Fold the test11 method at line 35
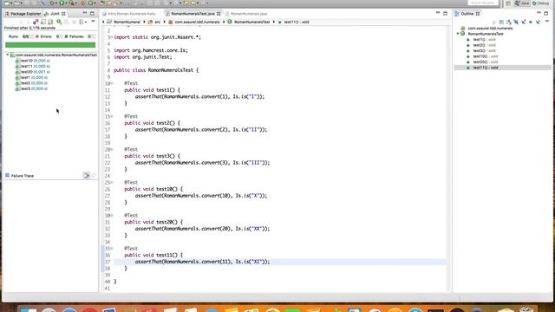The width and height of the screenshot is (555, 312). pos(112,249)
